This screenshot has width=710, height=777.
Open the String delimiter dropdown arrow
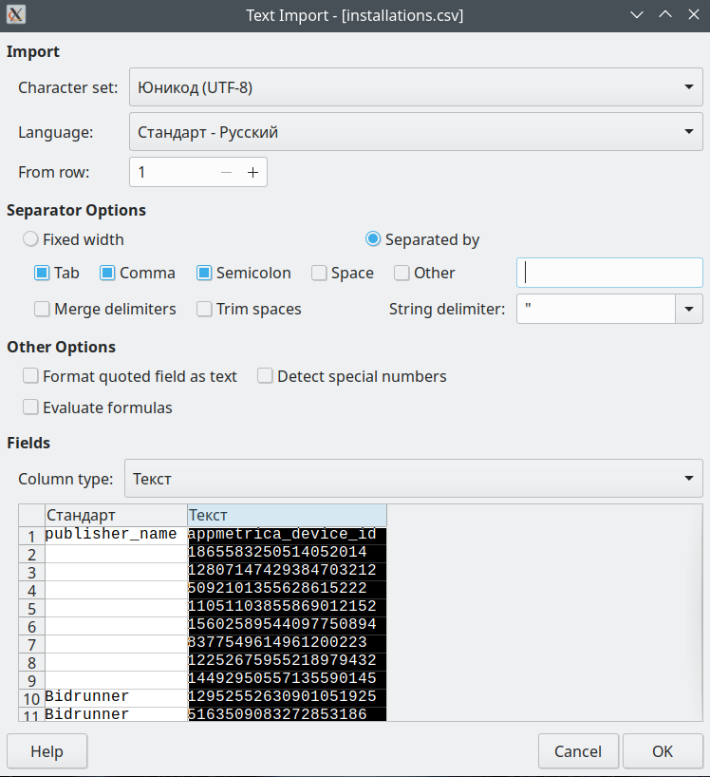coord(689,309)
